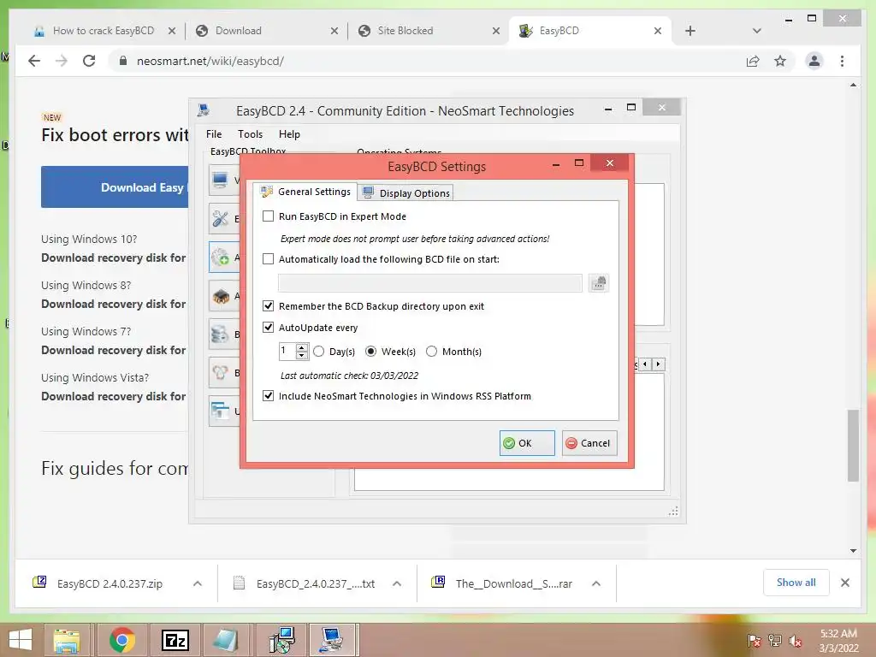Bookmark this page with star icon
The width and height of the screenshot is (876, 657).
(x=780, y=61)
